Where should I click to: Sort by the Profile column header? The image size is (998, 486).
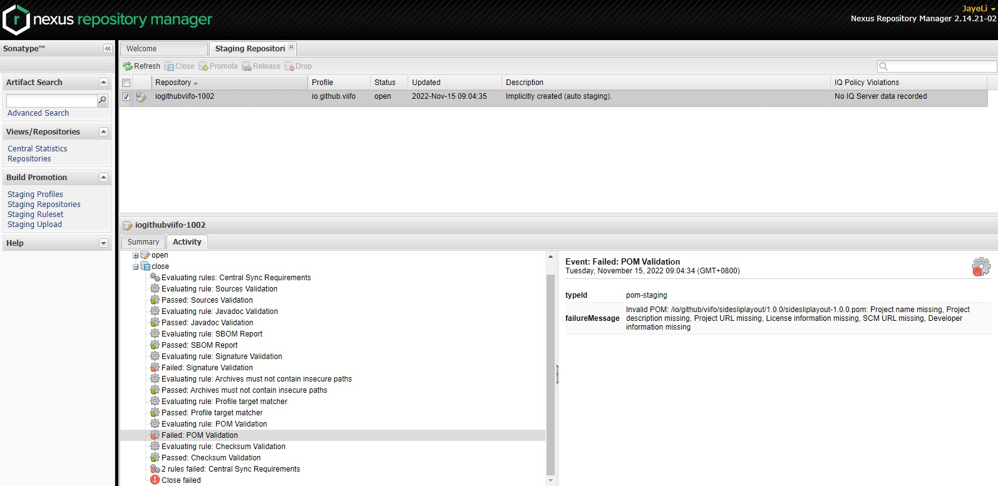point(339,83)
